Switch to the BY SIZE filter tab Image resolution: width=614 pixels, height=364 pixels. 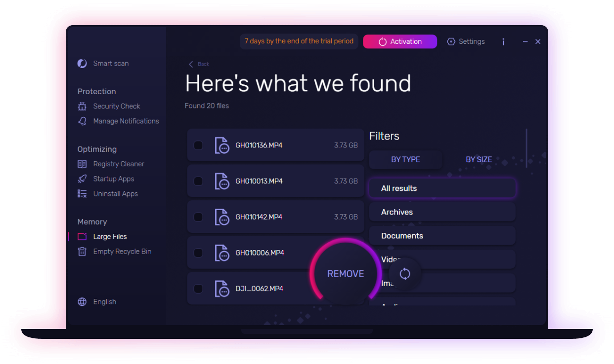[x=479, y=160]
